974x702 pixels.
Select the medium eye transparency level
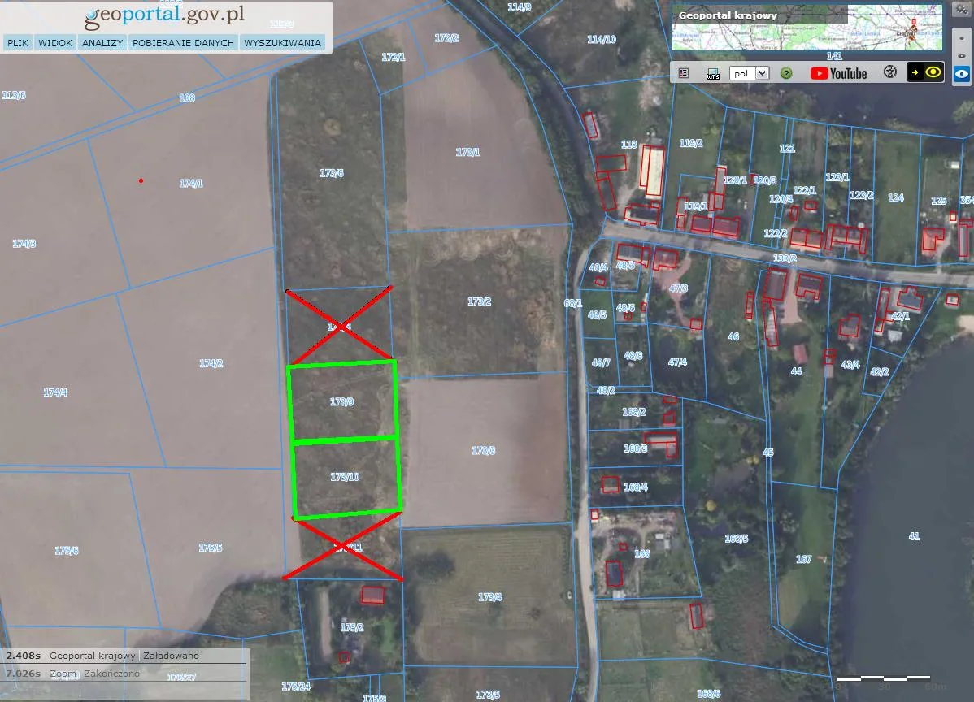(x=962, y=54)
